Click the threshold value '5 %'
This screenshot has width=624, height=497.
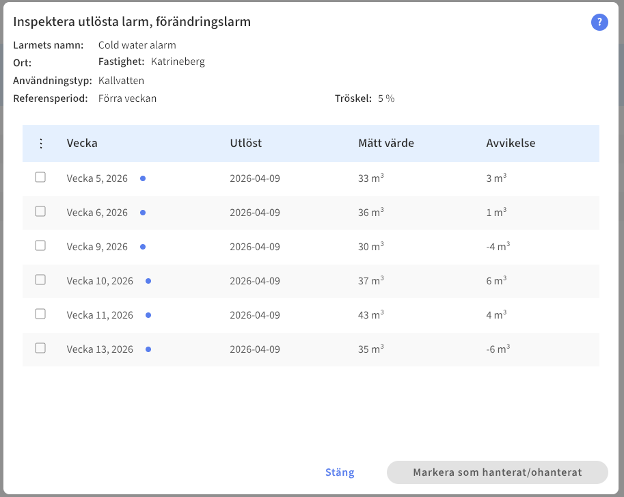(x=386, y=98)
